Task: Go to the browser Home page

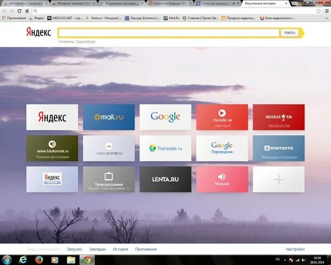Action: pyautogui.click(x=27, y=11)
